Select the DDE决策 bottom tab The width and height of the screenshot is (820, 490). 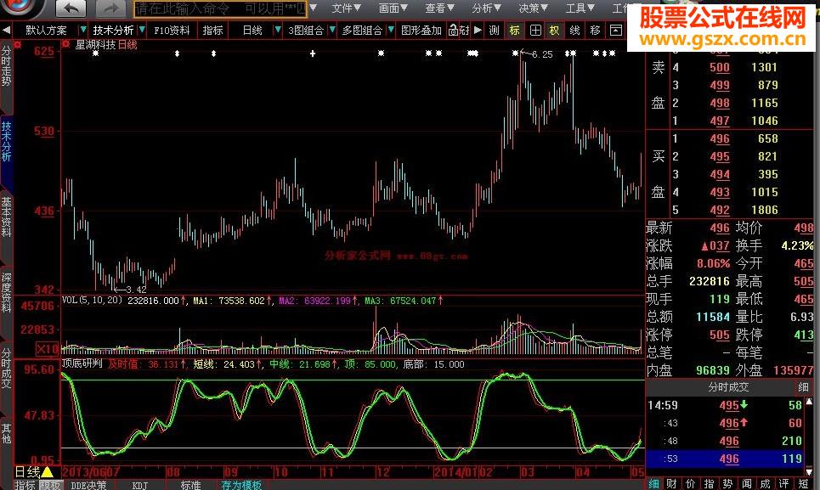[88, 485]
